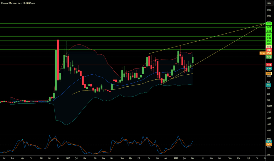Click the 80,00 level on oscillator scale

point(269,139)
